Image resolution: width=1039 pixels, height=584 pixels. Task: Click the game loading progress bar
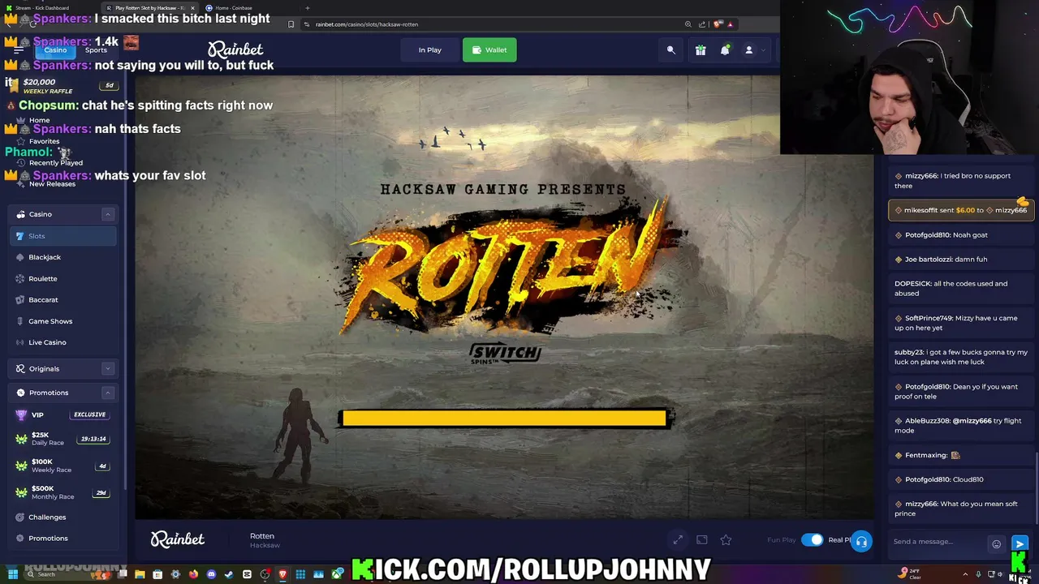pos(504,418)
